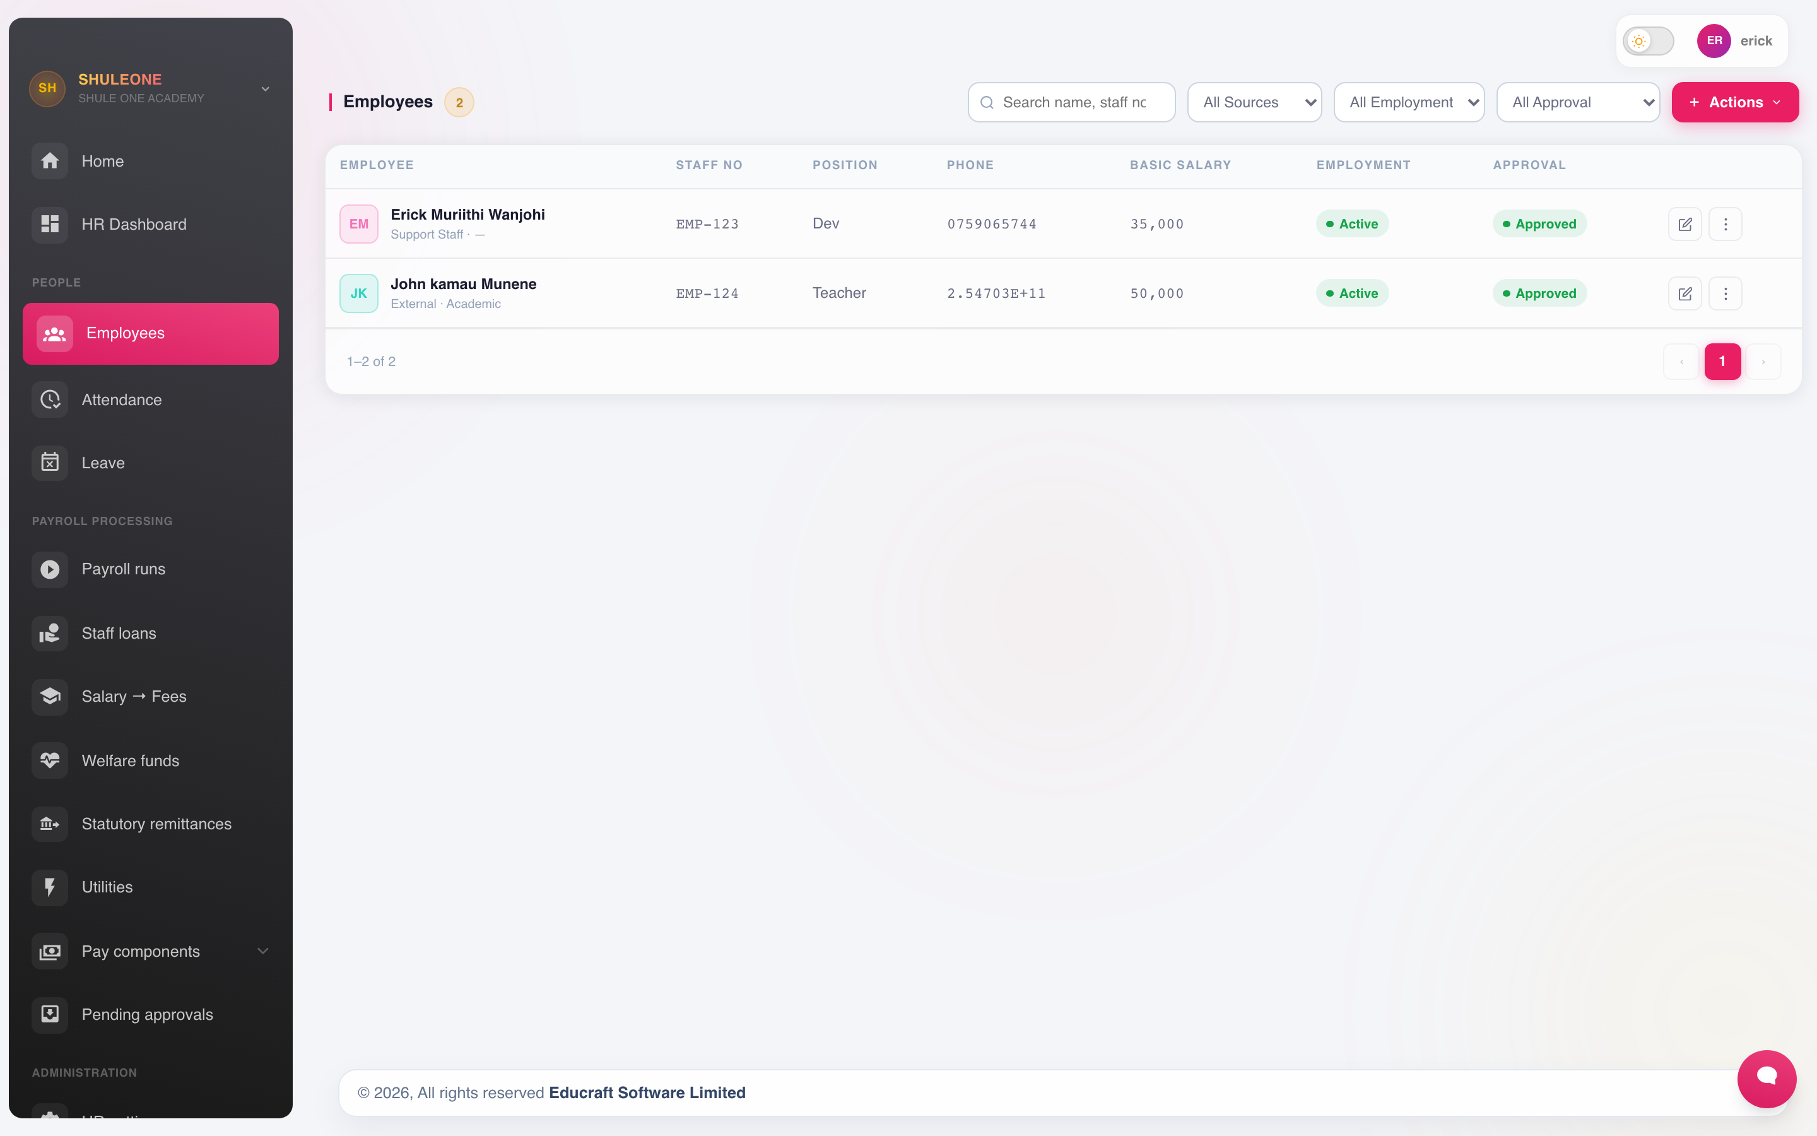Viewport: 1817px width, 1136px height.
Task: Open the Statutory remittances bank icon
Action: click(x=50, y=824)
